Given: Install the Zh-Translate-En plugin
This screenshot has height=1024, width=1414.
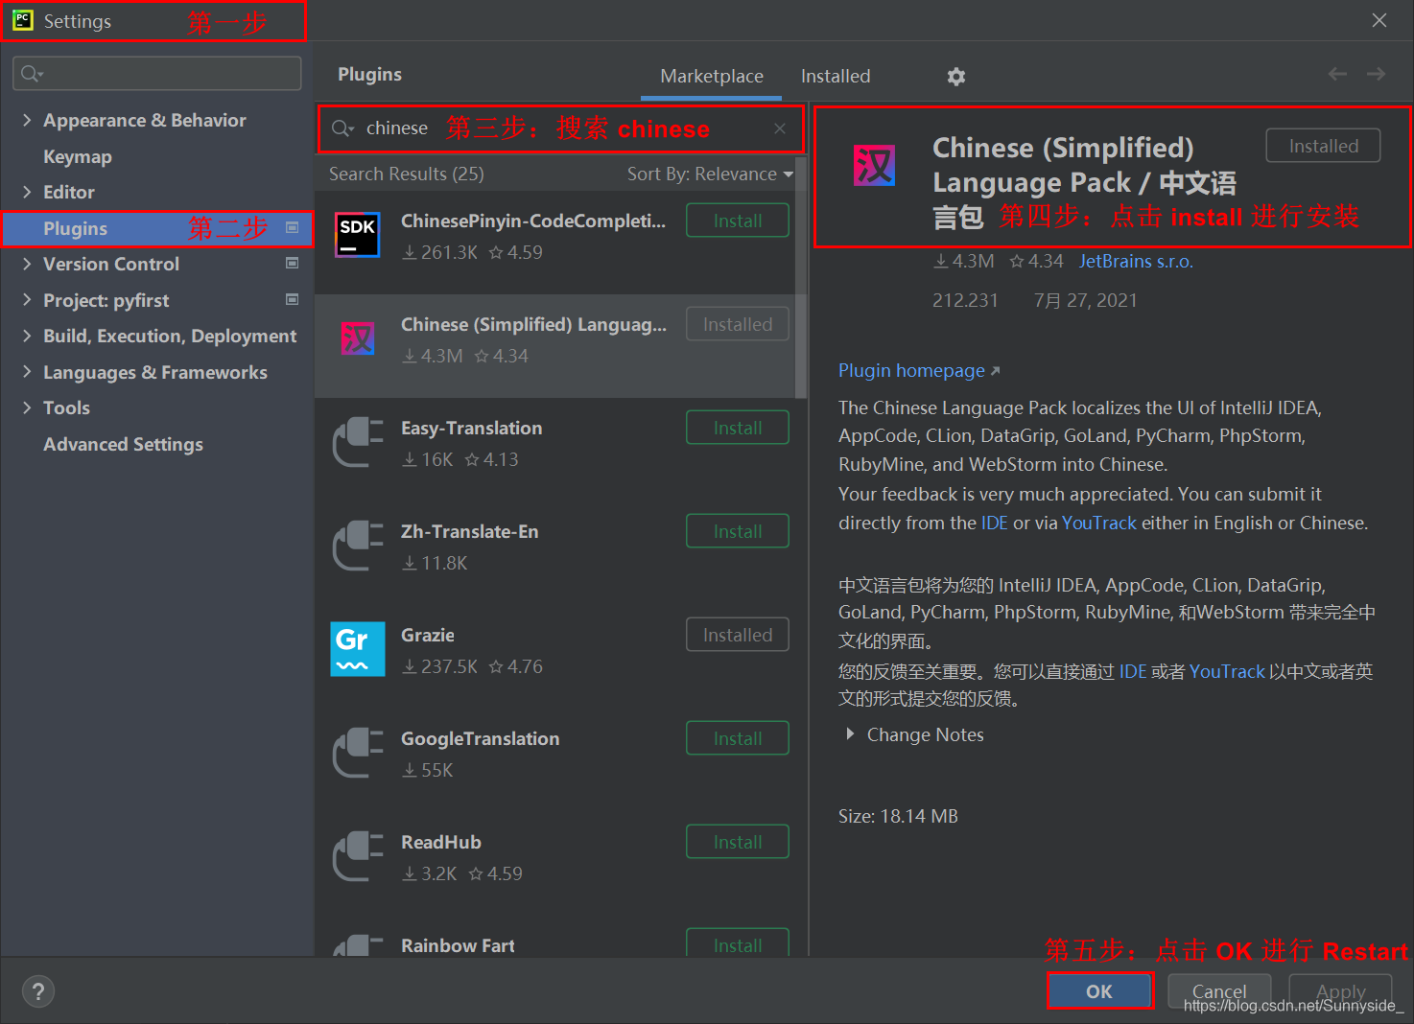Looking at the screenshot, I should 737,530.
